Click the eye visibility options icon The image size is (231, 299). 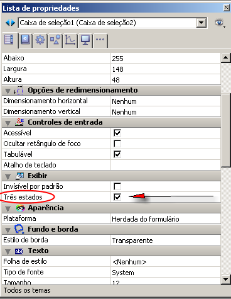[219, 23]
